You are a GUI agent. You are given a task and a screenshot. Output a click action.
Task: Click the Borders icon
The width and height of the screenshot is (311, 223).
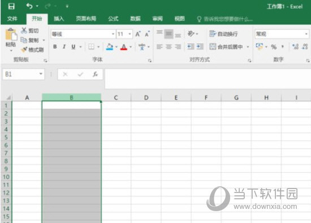tap(91, 47)
